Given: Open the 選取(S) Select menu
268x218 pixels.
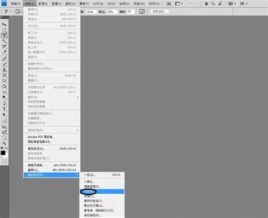Looking at the screenshot, I should tap(70, 3).
